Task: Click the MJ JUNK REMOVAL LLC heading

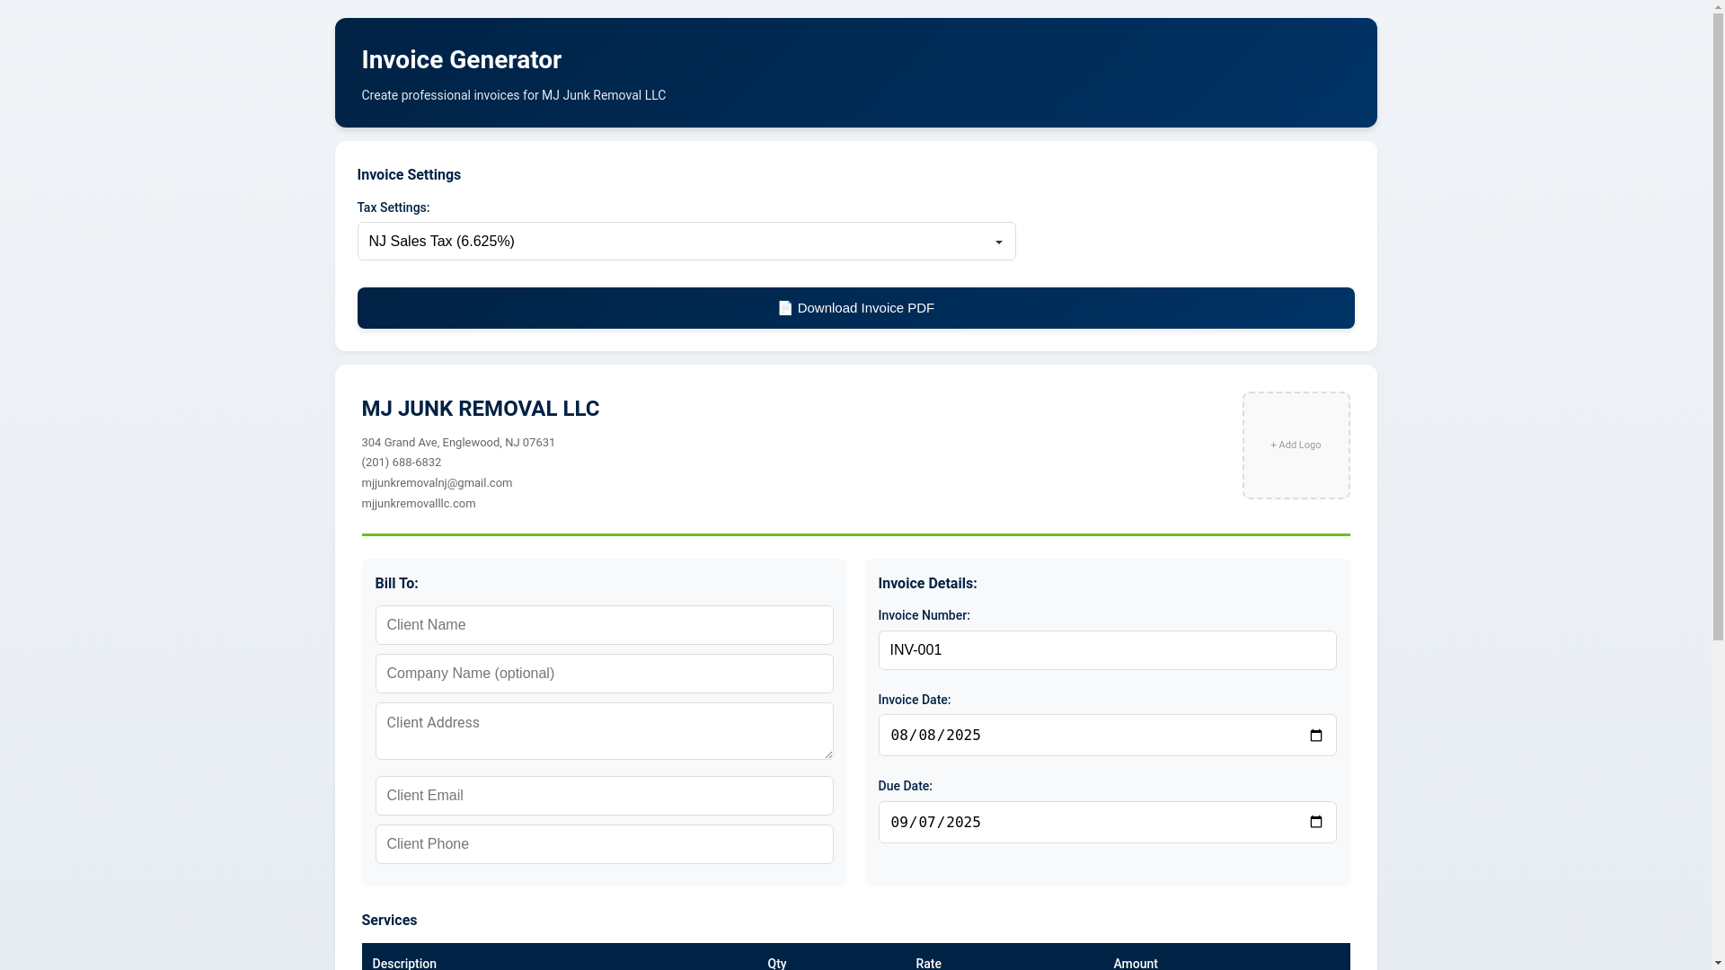Action: (x=480, y=409)
